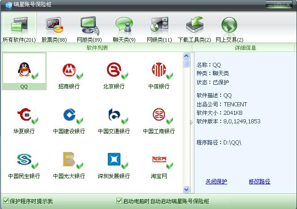Viewport: 297px width, 209px height.
Task: Switch to 网银类(11) tab label
Action: point(160,40)
